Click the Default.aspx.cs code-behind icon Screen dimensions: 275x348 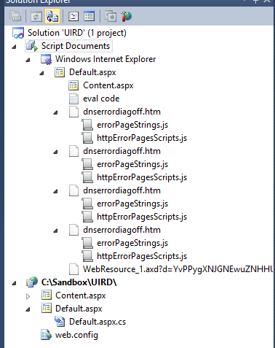pos(60,322)
